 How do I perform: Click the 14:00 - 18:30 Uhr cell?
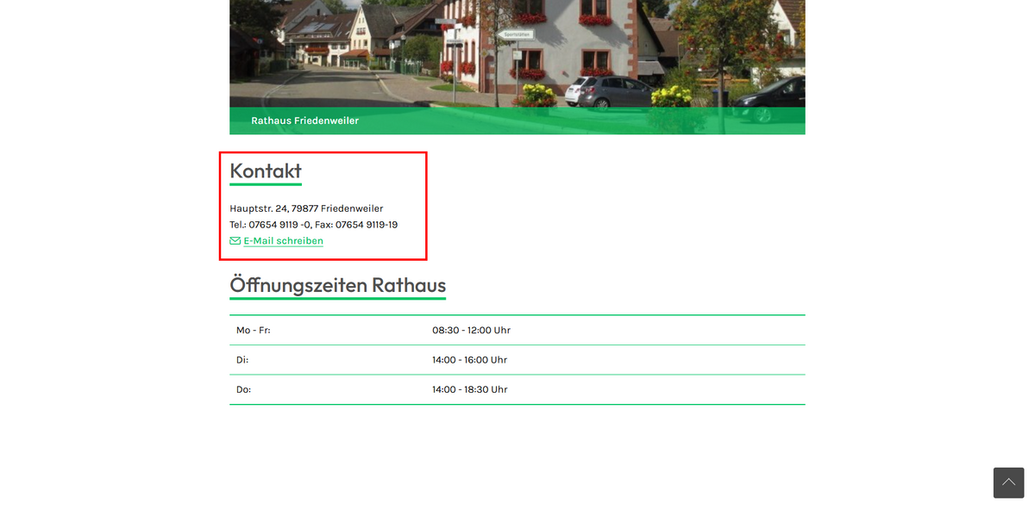[x=469, y=389]
